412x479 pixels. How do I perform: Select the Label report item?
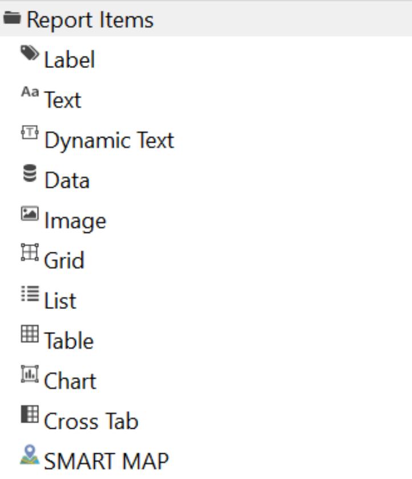coord(69,60)
